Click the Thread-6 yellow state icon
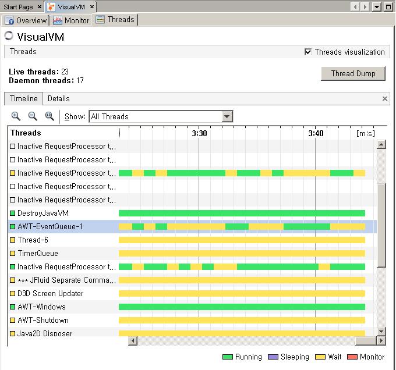Viewport: 396px width, 370px height. tap(12, 240)
